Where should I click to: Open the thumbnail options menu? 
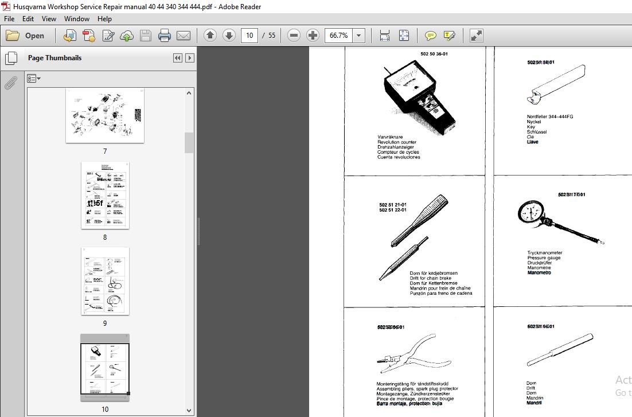34,79
